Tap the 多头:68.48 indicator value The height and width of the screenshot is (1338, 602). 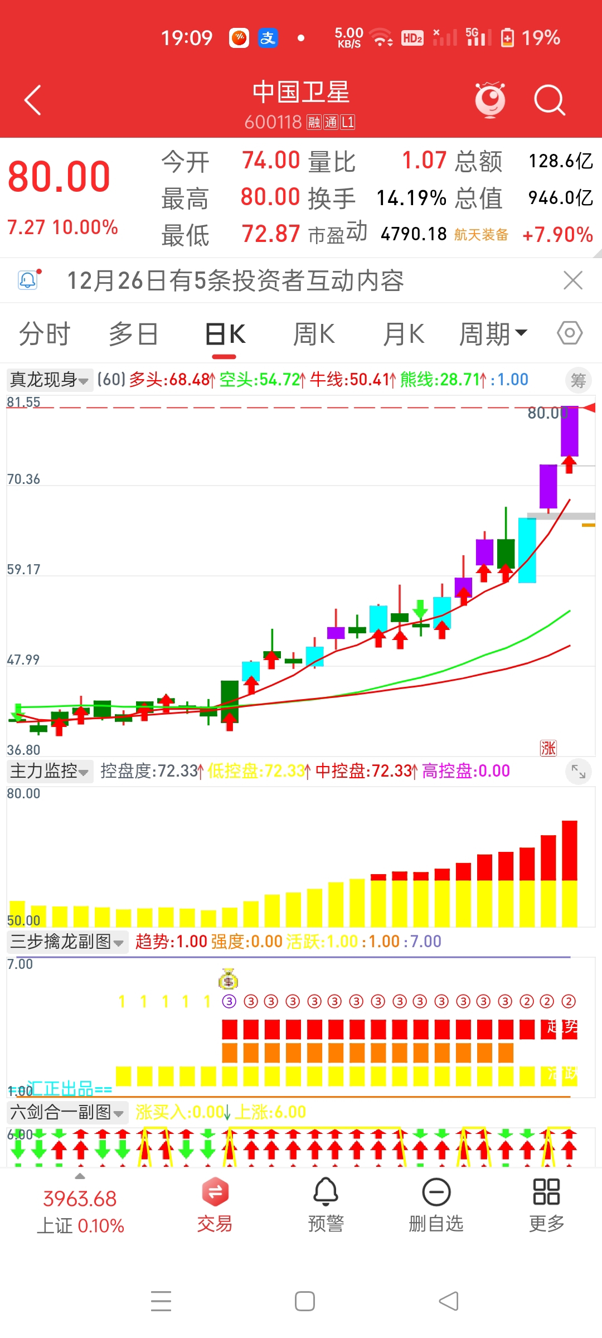tap(172, 380)
